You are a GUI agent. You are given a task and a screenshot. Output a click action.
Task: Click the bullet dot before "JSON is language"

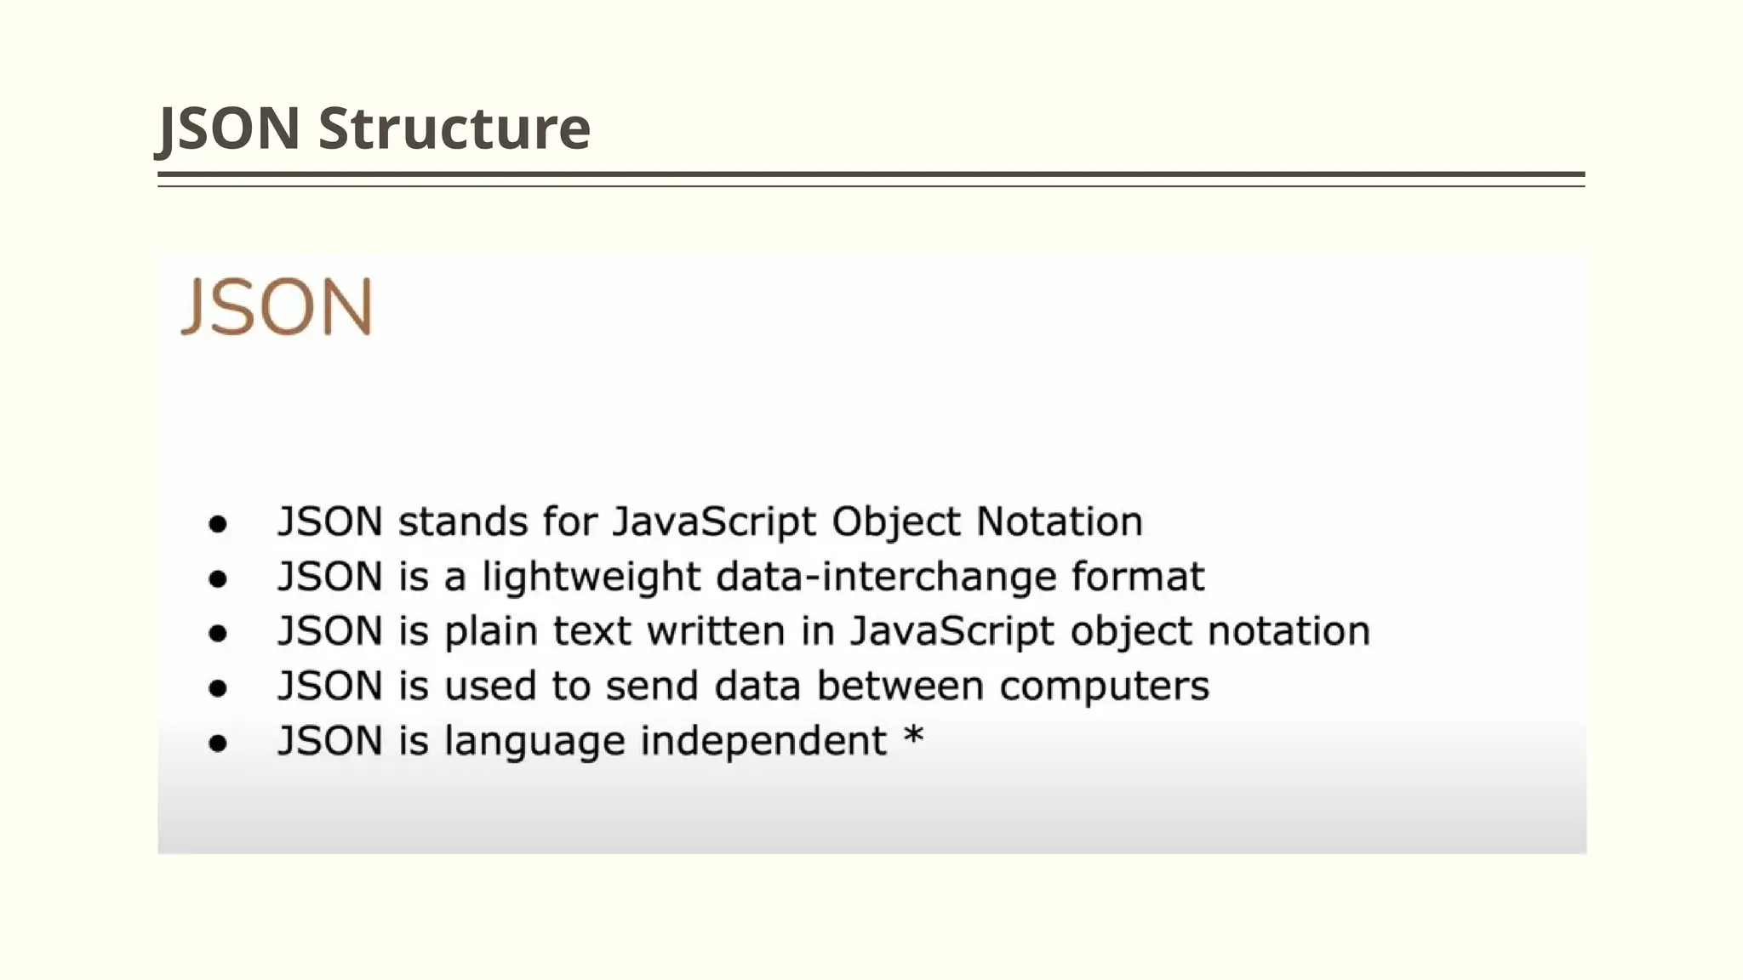pos(218,743)
